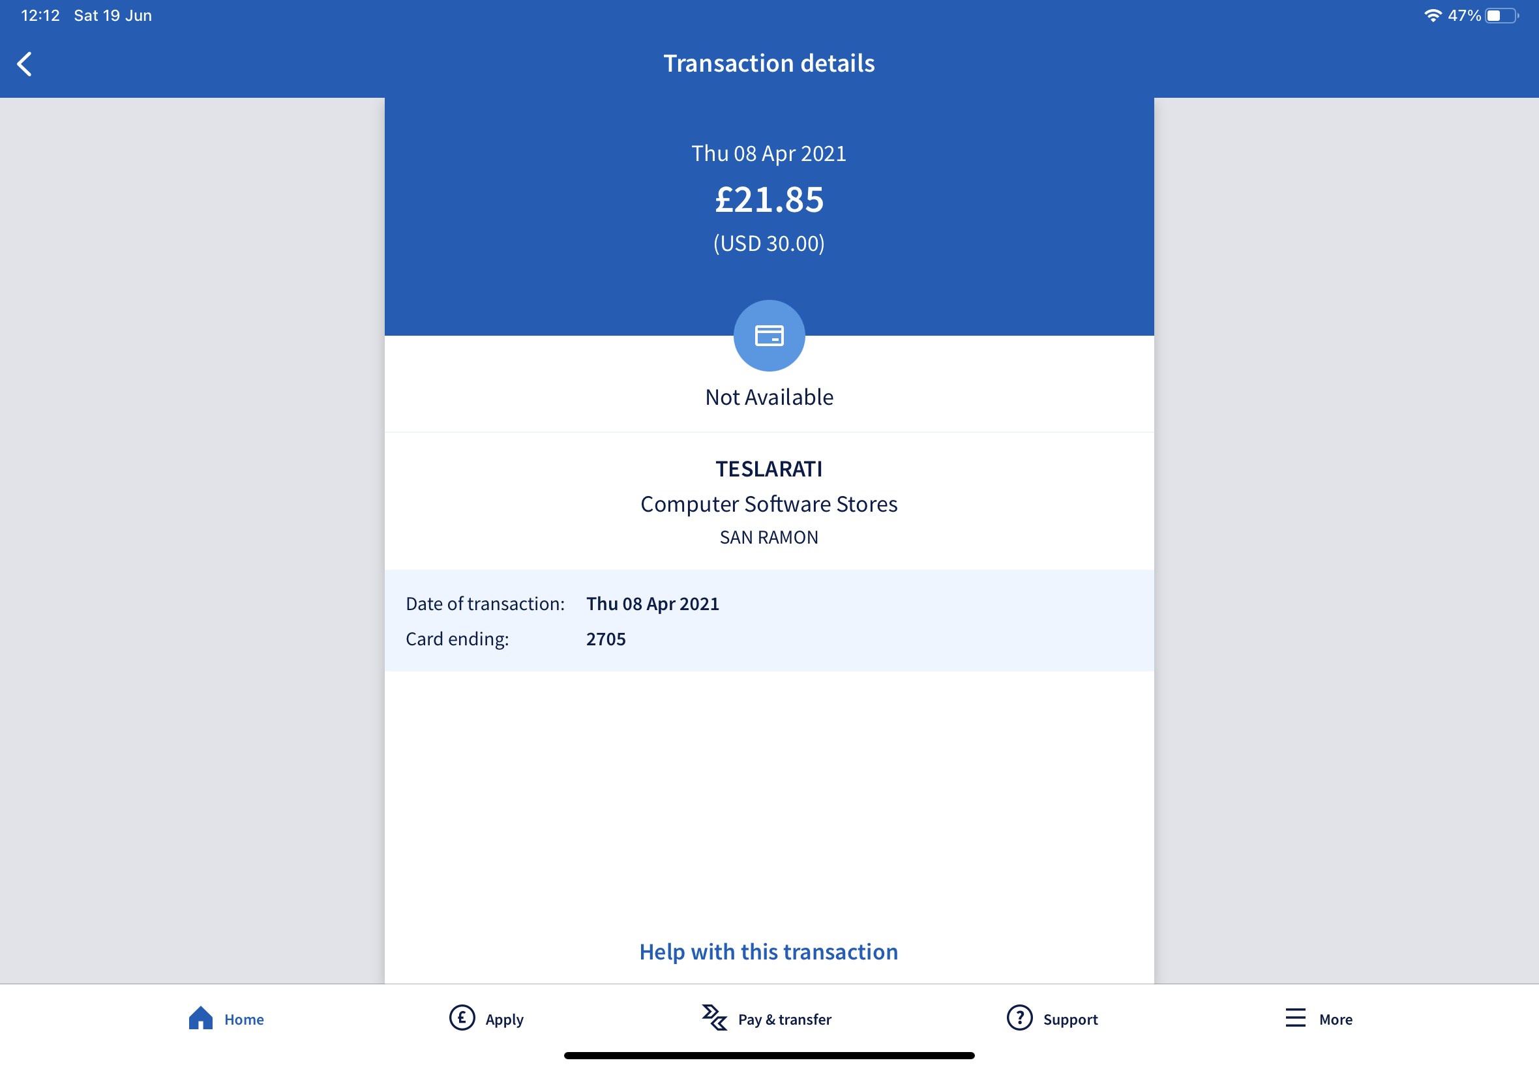This screenshot has width=1539, height=1069.
Task: Open the More hamburger menu icon
Action: coord(1295,1018)
